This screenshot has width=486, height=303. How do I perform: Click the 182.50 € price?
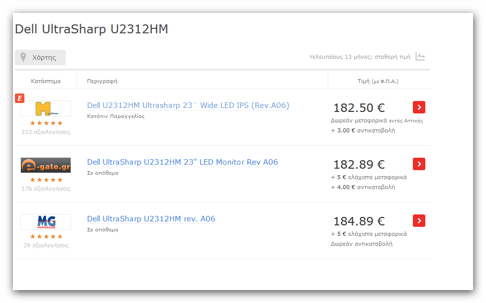[359, 108]
